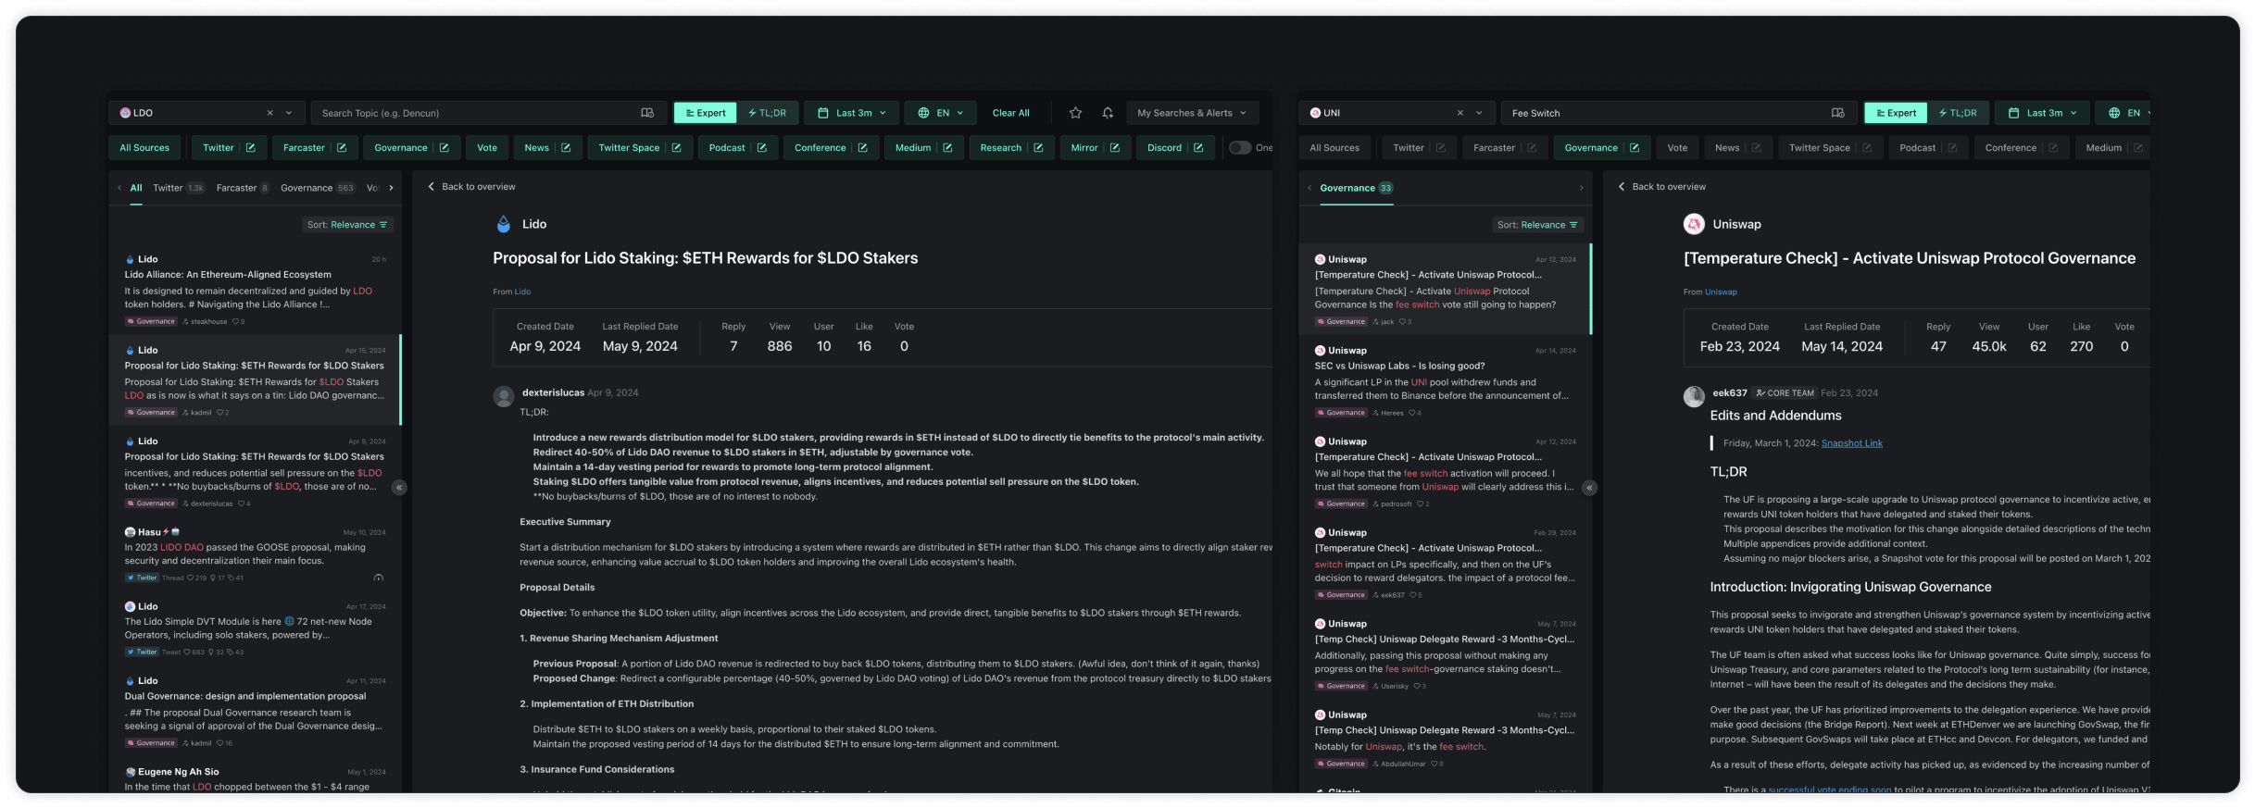Screen dimensions: 2255x808
Task: Open Sort: Relevance dropdown in UNI list
Action: (1537, 225)
